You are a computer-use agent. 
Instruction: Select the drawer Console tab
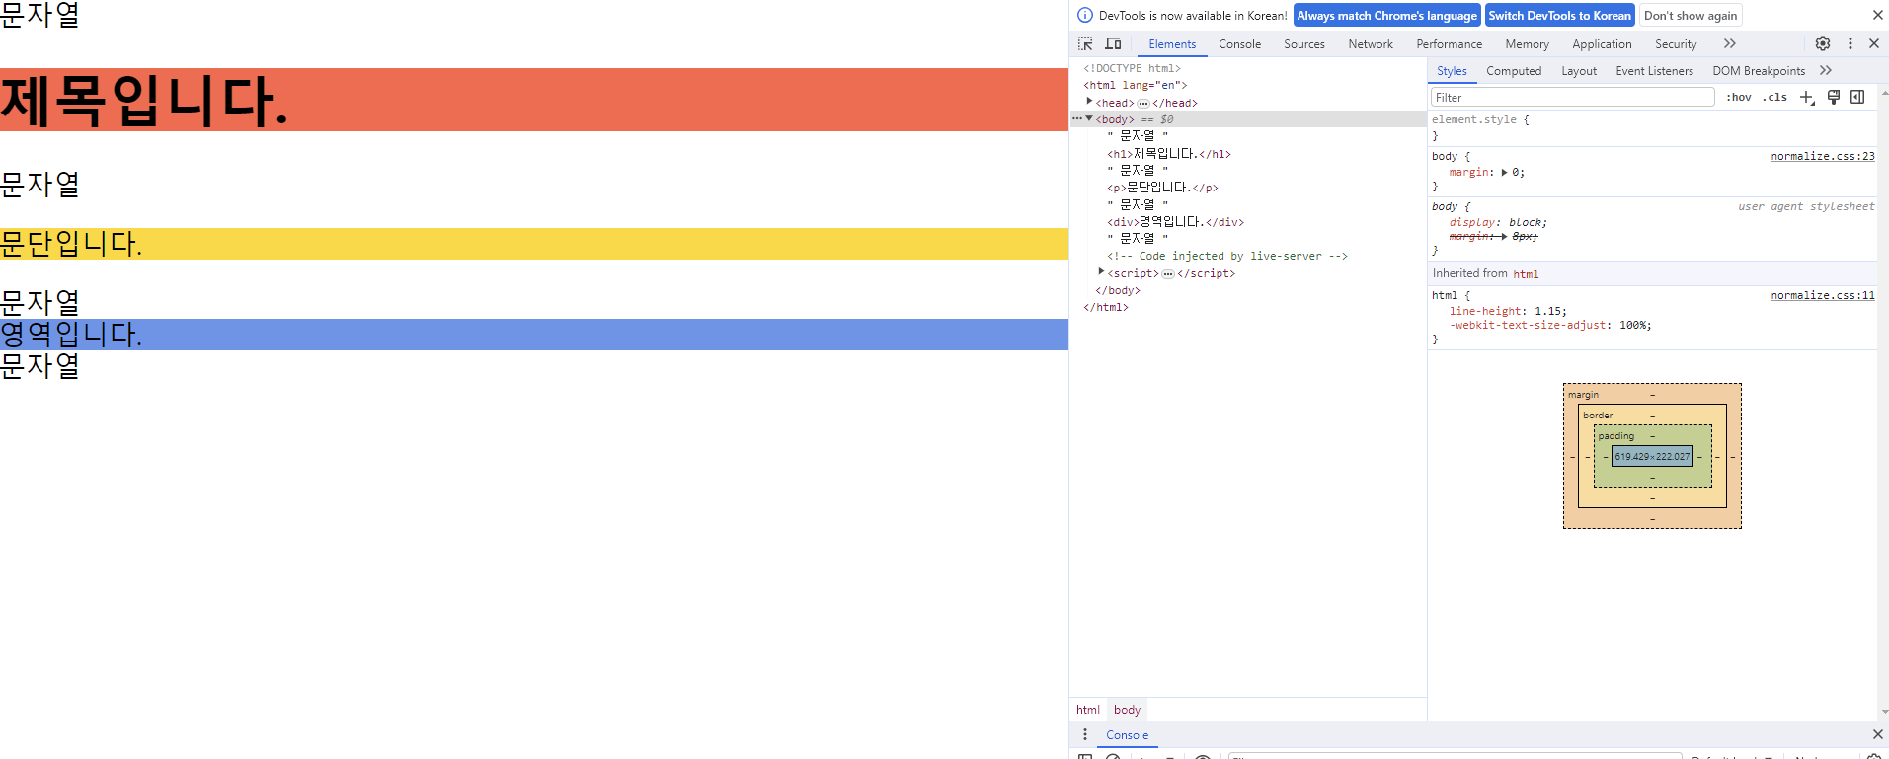(x=1127, y=735)
